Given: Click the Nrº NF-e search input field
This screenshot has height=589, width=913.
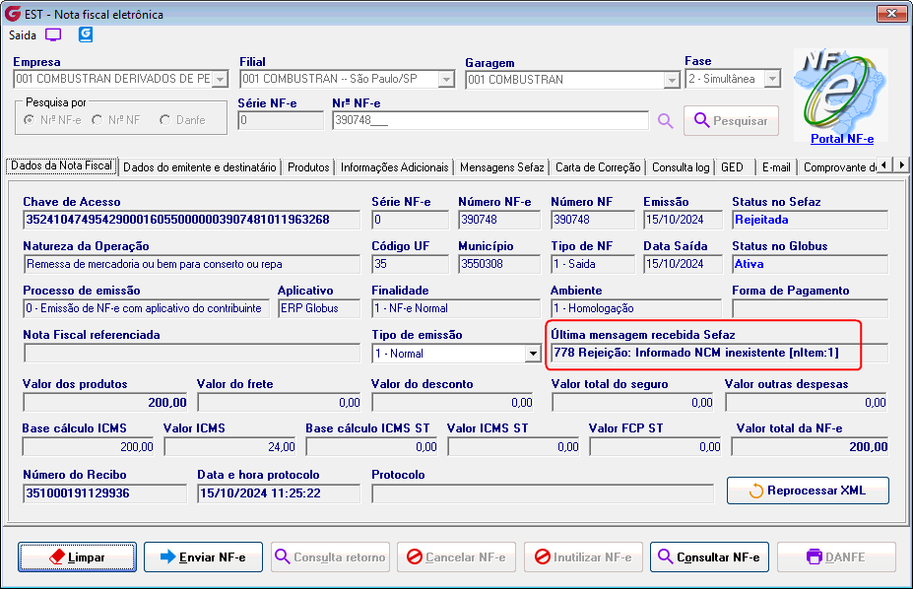Looking at the screenshot, I should (x=490, y=120).
